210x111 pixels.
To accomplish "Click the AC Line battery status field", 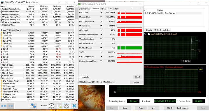I will click(x=133, y=101).
